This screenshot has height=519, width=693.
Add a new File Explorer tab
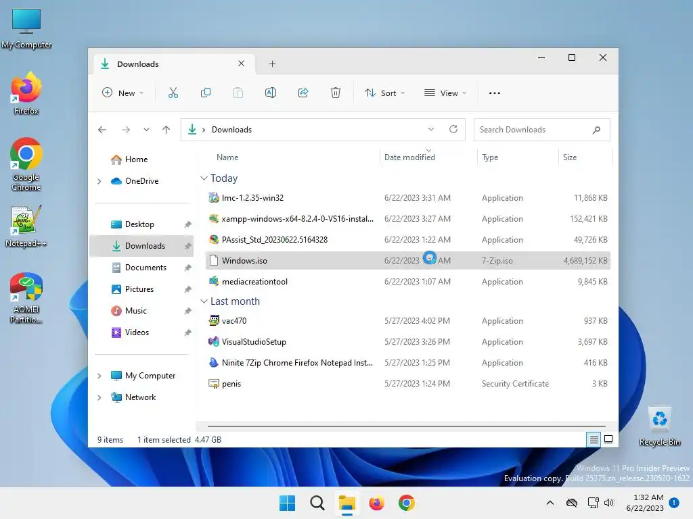272,64
